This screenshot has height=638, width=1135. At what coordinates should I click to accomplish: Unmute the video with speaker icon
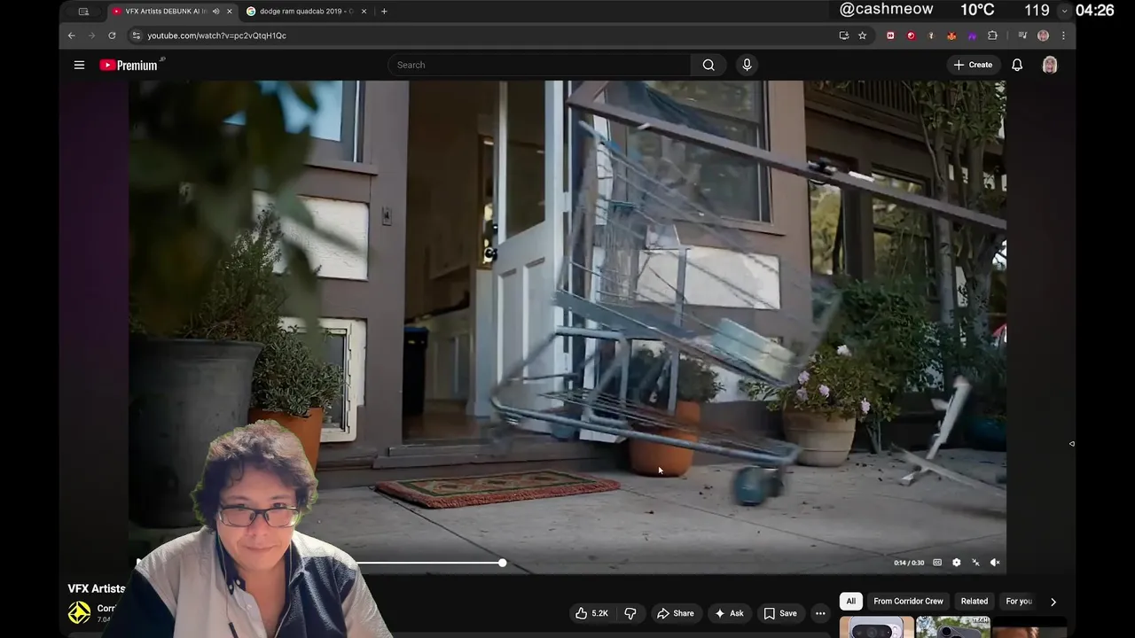[x=995, y=563]
